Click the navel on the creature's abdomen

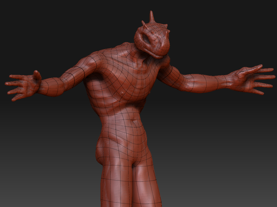click(134, 121)
